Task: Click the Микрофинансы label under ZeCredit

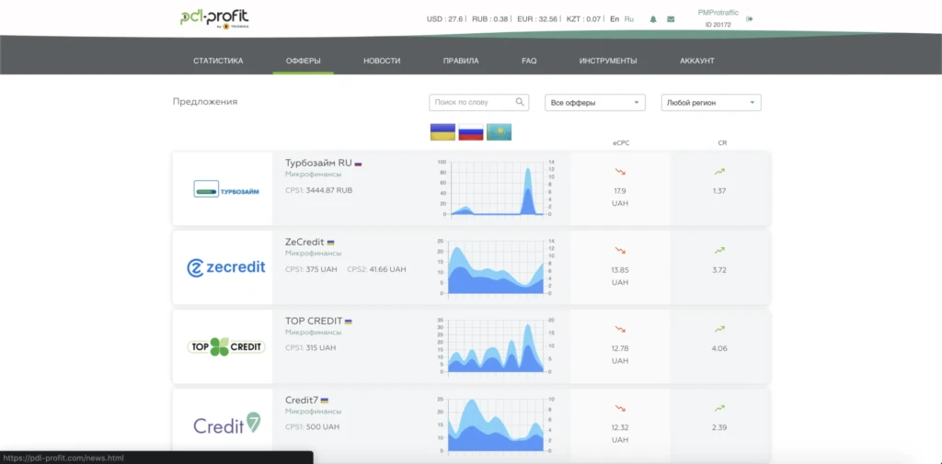Action: click(313, 254)
